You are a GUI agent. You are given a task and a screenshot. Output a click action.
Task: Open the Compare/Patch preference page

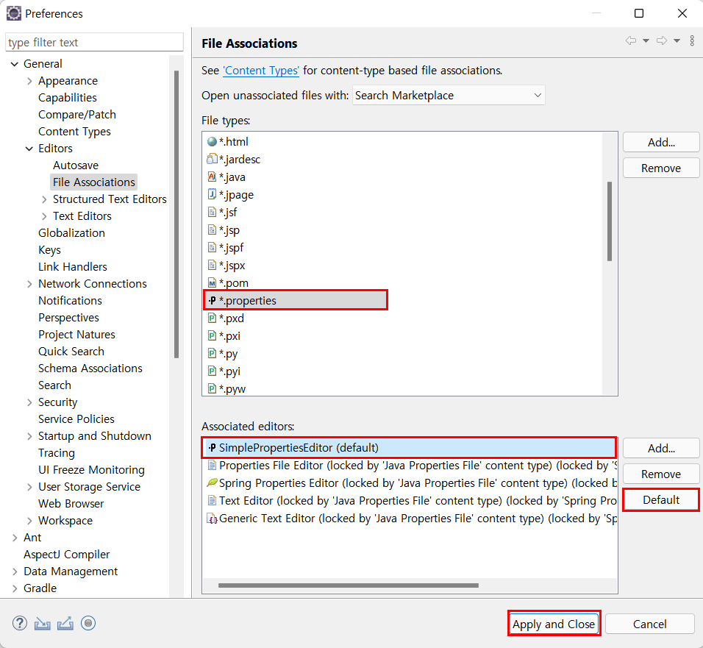pos(77,115)
